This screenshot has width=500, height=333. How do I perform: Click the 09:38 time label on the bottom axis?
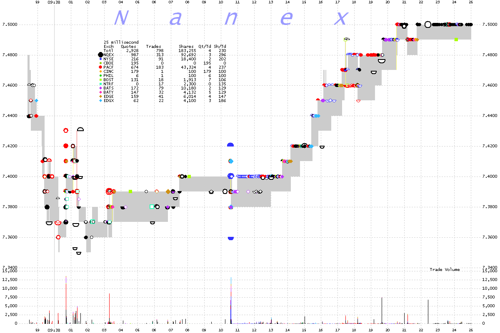(x=54, y=330)
